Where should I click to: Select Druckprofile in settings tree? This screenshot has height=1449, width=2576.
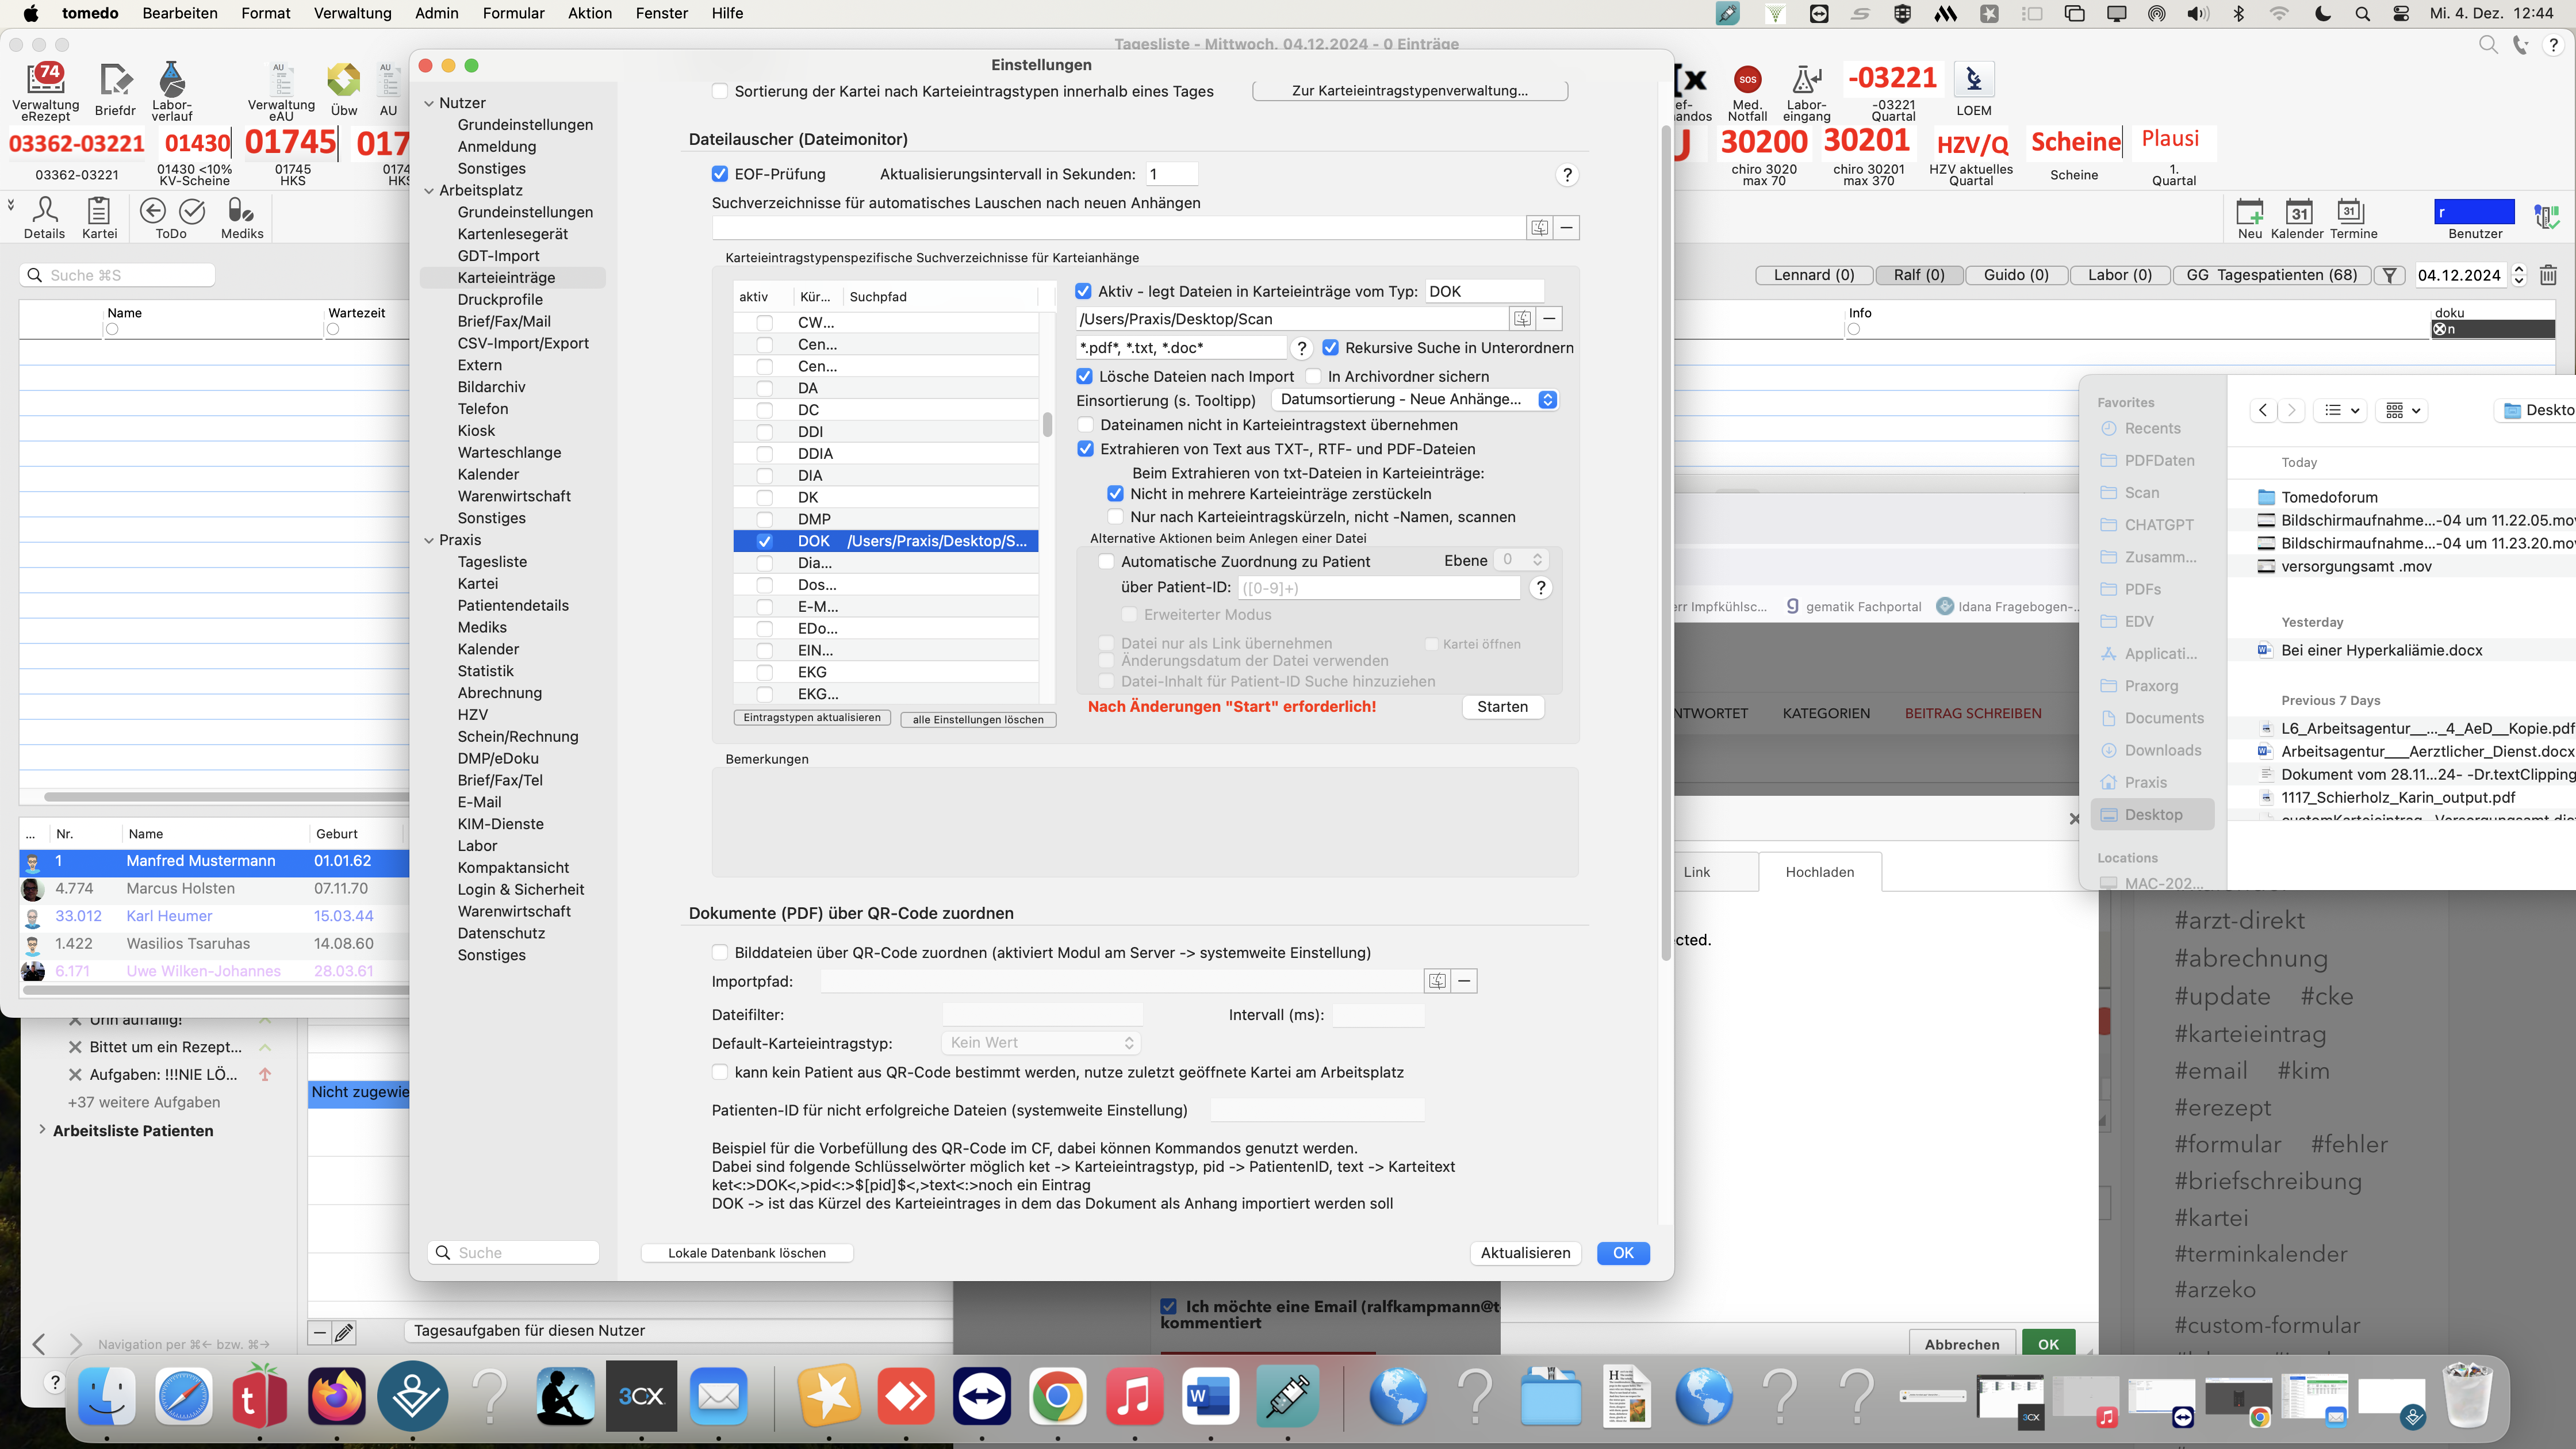pyautogui.click(x=500, y=299)
